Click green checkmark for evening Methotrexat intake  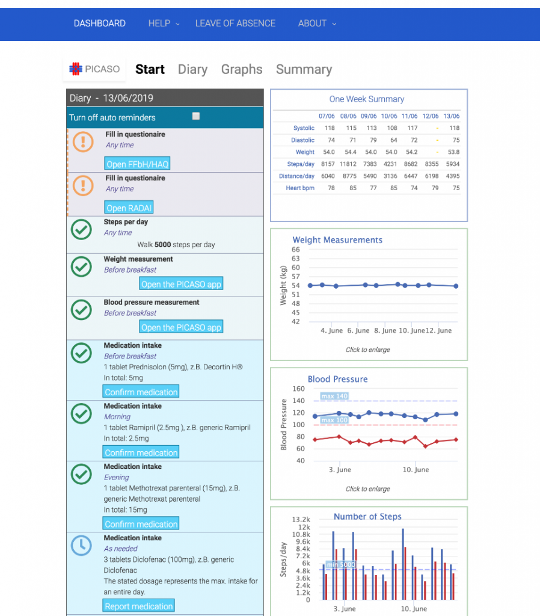[x=81, y=474]
